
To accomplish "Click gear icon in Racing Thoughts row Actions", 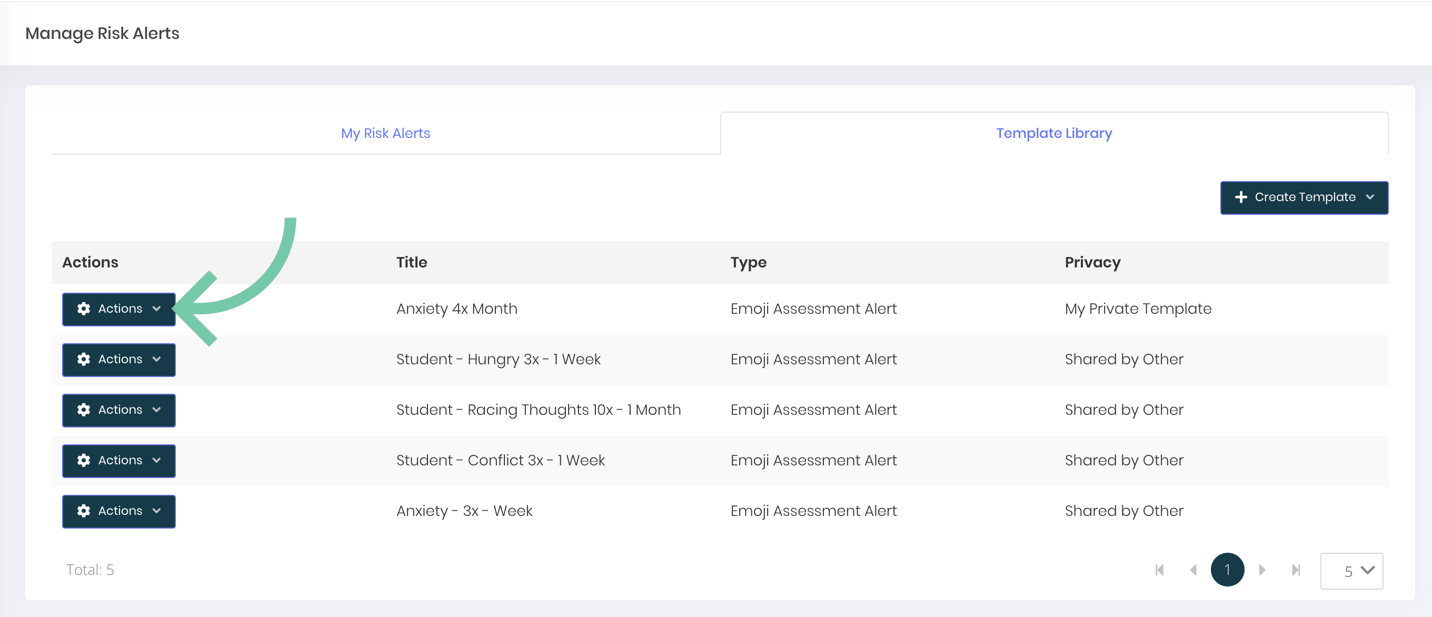I will [84, 410].
